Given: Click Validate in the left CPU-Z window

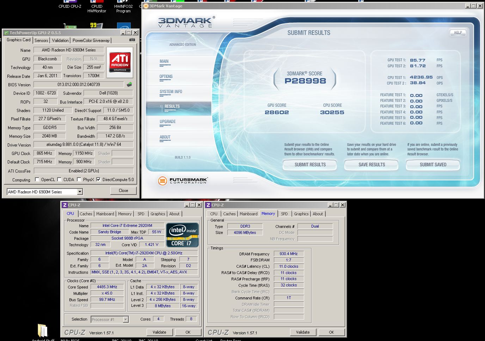Looking at the screenshot, I should pyautogui.click(x=159, y=332).
